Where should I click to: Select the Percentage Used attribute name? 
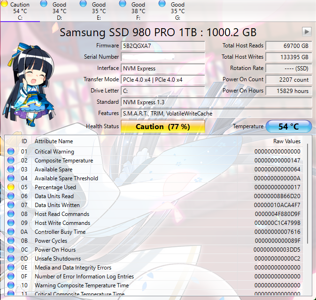(x=55, y=187)
